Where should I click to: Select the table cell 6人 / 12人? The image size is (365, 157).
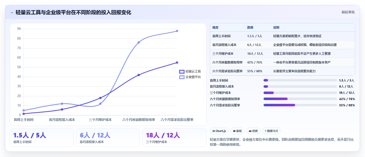(254, 45)
